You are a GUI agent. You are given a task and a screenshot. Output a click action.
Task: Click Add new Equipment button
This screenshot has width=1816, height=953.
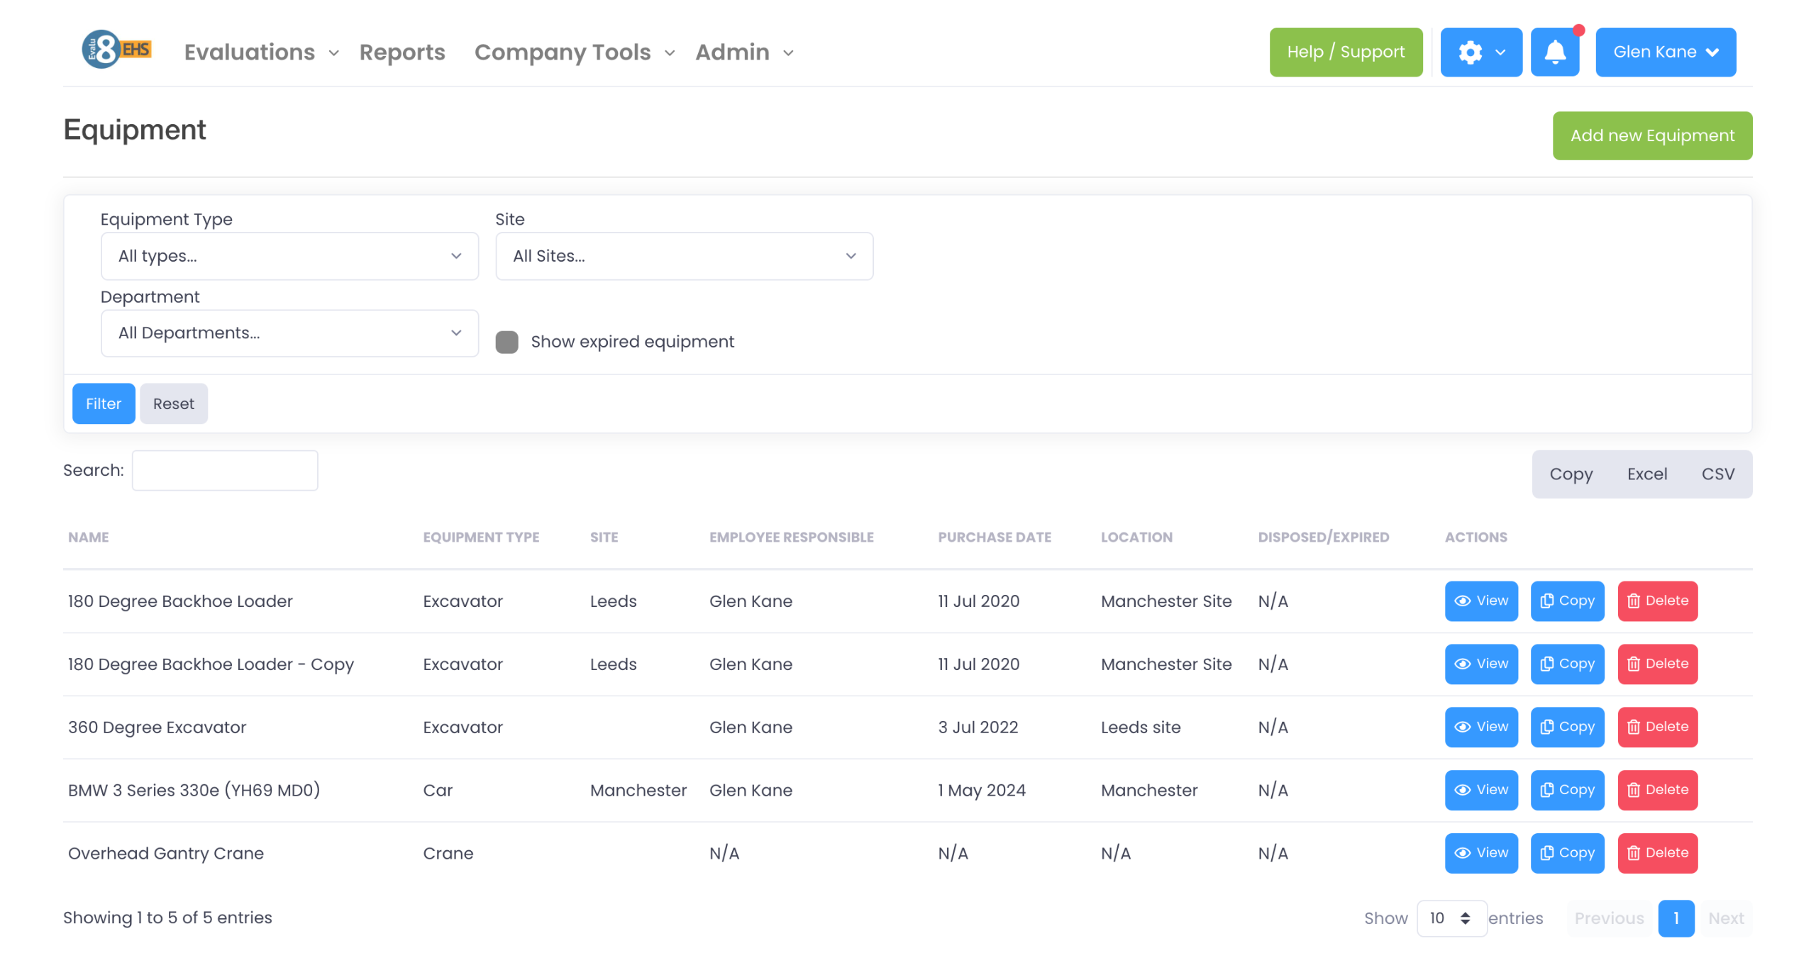(1651, 135)
